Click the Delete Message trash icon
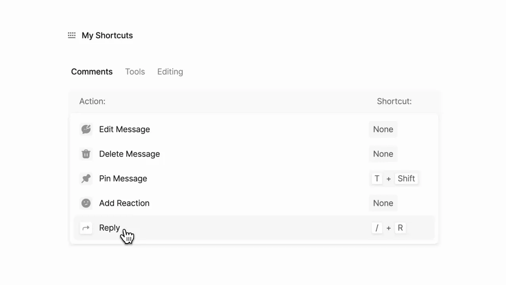Image resolution: width=506 pixels, height=285 pixels. (86, 154)
